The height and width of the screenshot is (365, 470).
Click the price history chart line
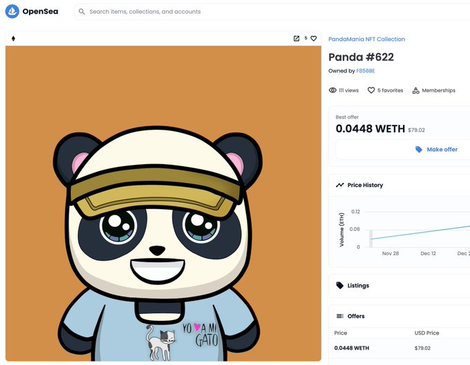tap(420, 233)
